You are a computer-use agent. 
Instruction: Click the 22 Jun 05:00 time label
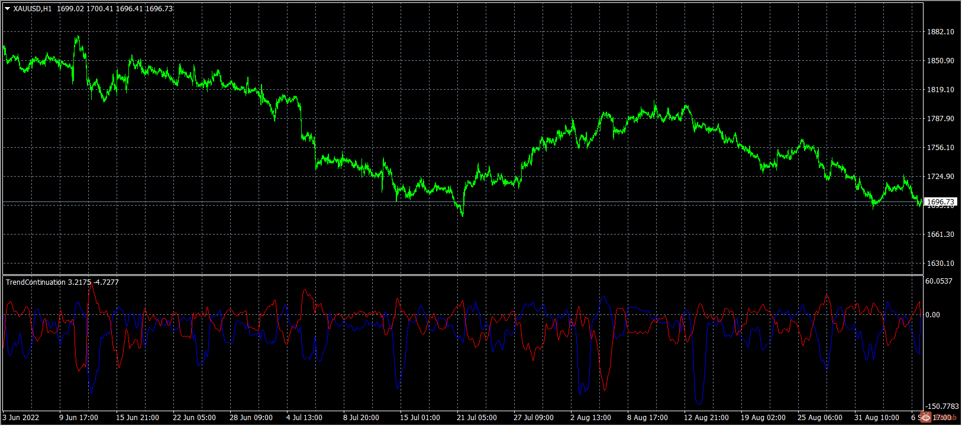point(194,418)
